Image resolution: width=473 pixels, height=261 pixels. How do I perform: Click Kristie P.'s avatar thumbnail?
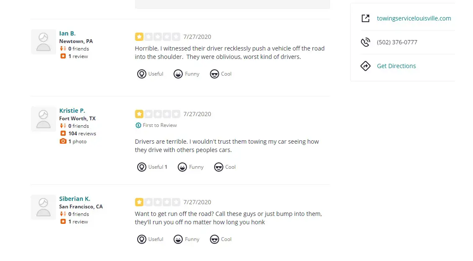(x=43, y=119)
